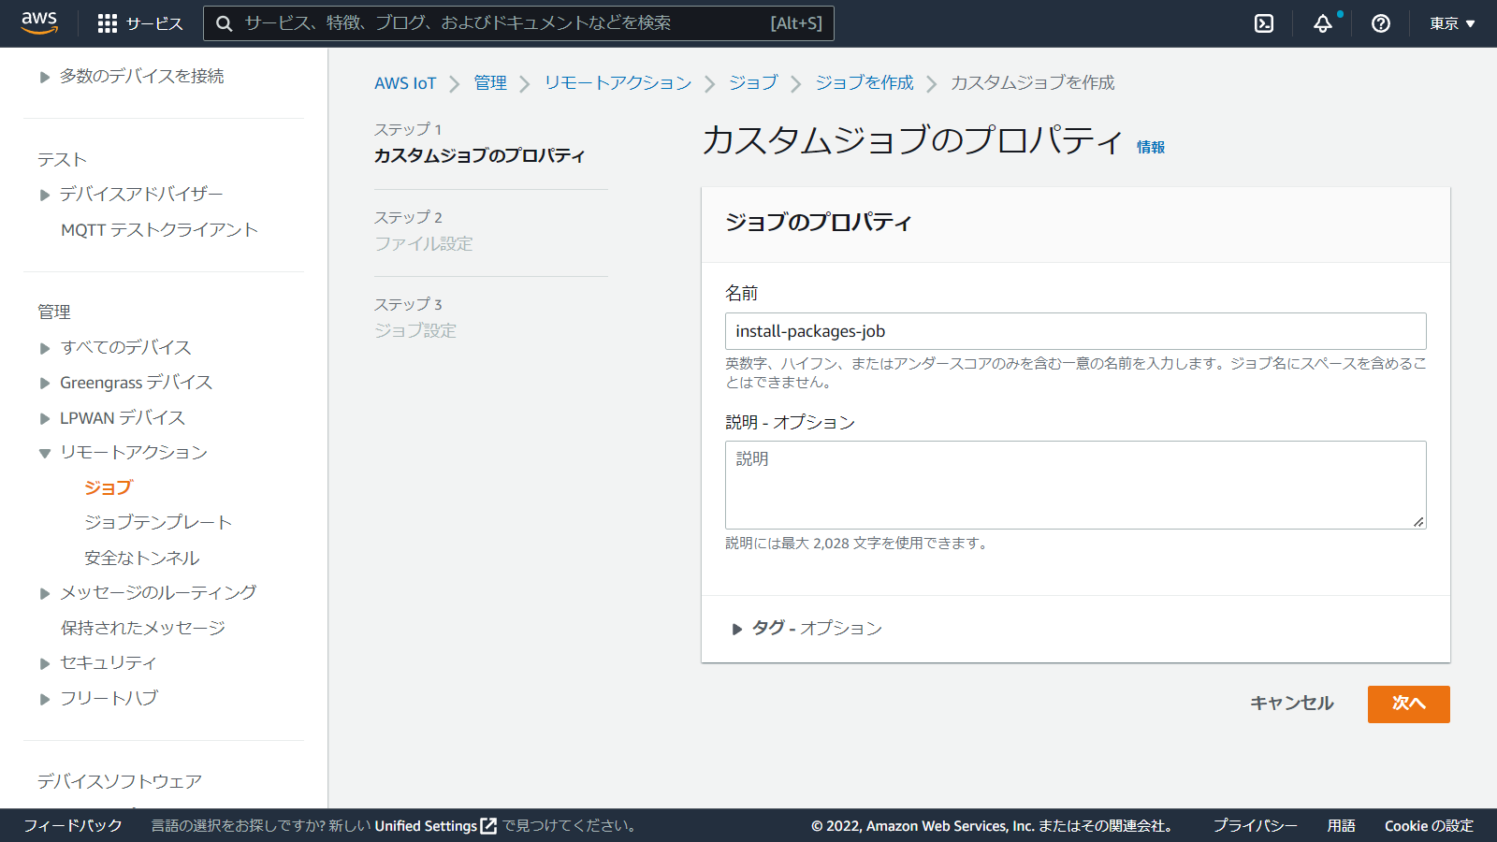
Task: Click the AWS logo home icon
Action: (x=39, y=22)
